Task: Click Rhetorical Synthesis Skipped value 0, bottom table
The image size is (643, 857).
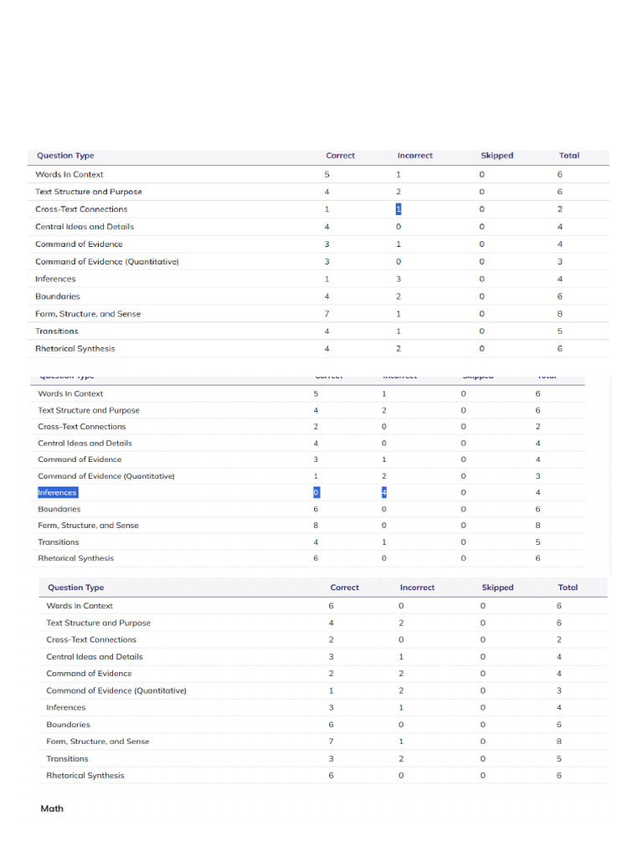Action: tap(483, 776)
